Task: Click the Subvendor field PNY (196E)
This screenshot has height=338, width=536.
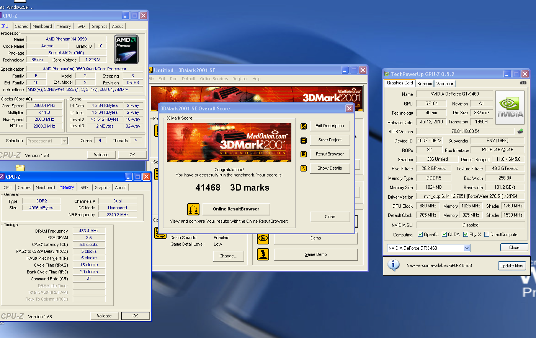Action: pos(497,141)
